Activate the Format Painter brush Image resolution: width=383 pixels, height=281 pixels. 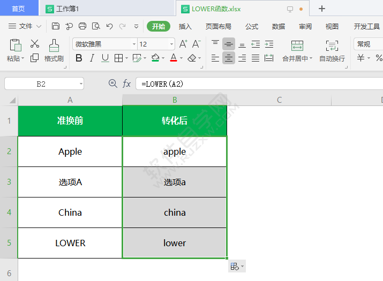pos(54,45)
